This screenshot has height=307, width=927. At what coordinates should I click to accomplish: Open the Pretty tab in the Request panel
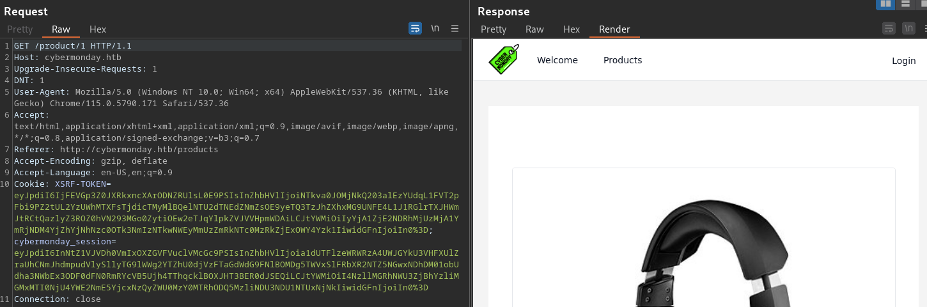(20, 29)
